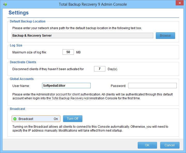Click the User Name field with SoftpediaEditor
This screenshot has height=153, width=186.
click(66, 86)
